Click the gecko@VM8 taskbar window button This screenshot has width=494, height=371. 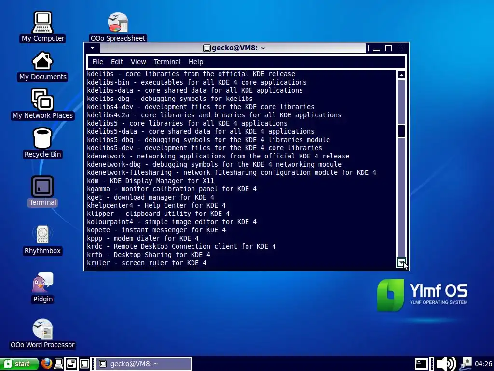pos(144,364)
